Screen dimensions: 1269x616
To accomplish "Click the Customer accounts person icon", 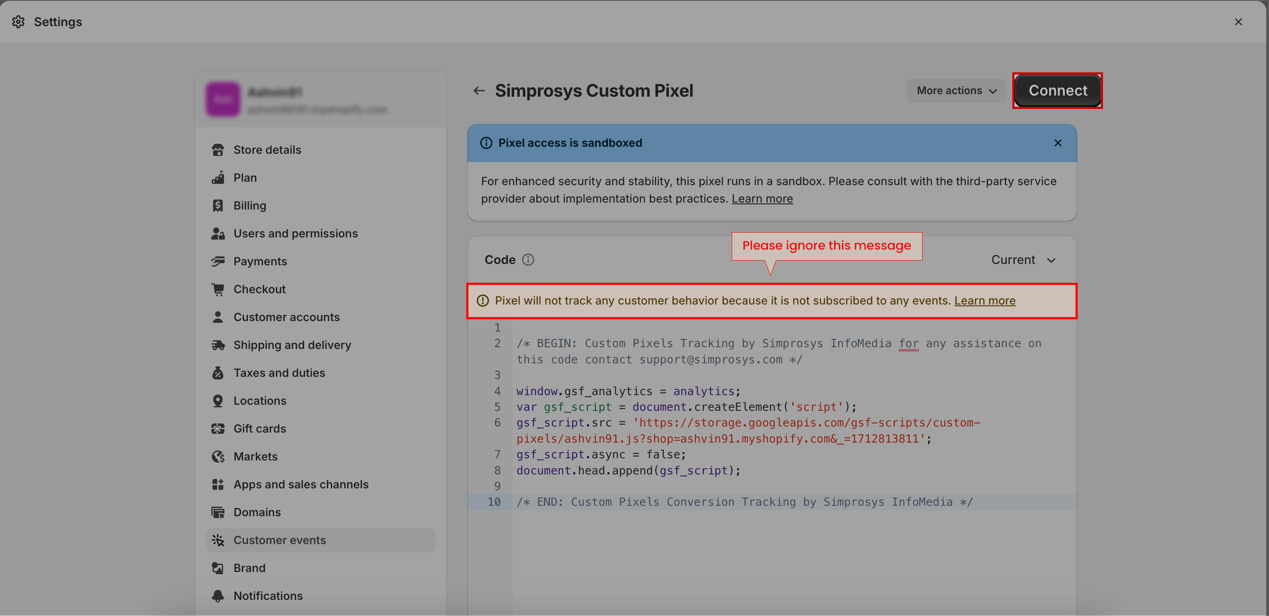I will pyautogui.click(x=218, y=317).
